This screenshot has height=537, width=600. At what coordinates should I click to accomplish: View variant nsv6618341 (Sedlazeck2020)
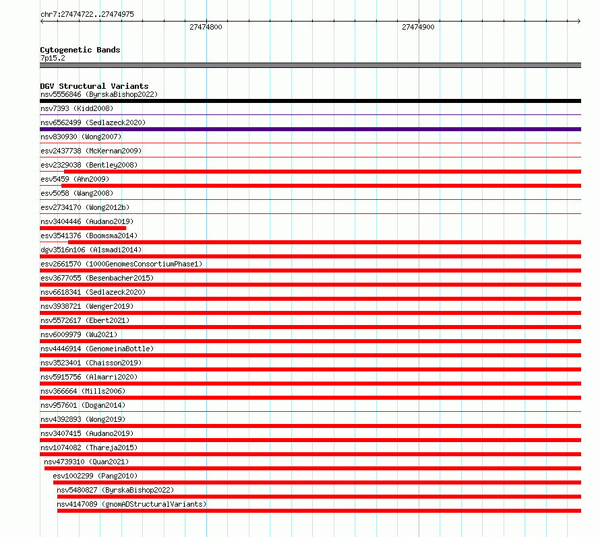pos(93,292)
